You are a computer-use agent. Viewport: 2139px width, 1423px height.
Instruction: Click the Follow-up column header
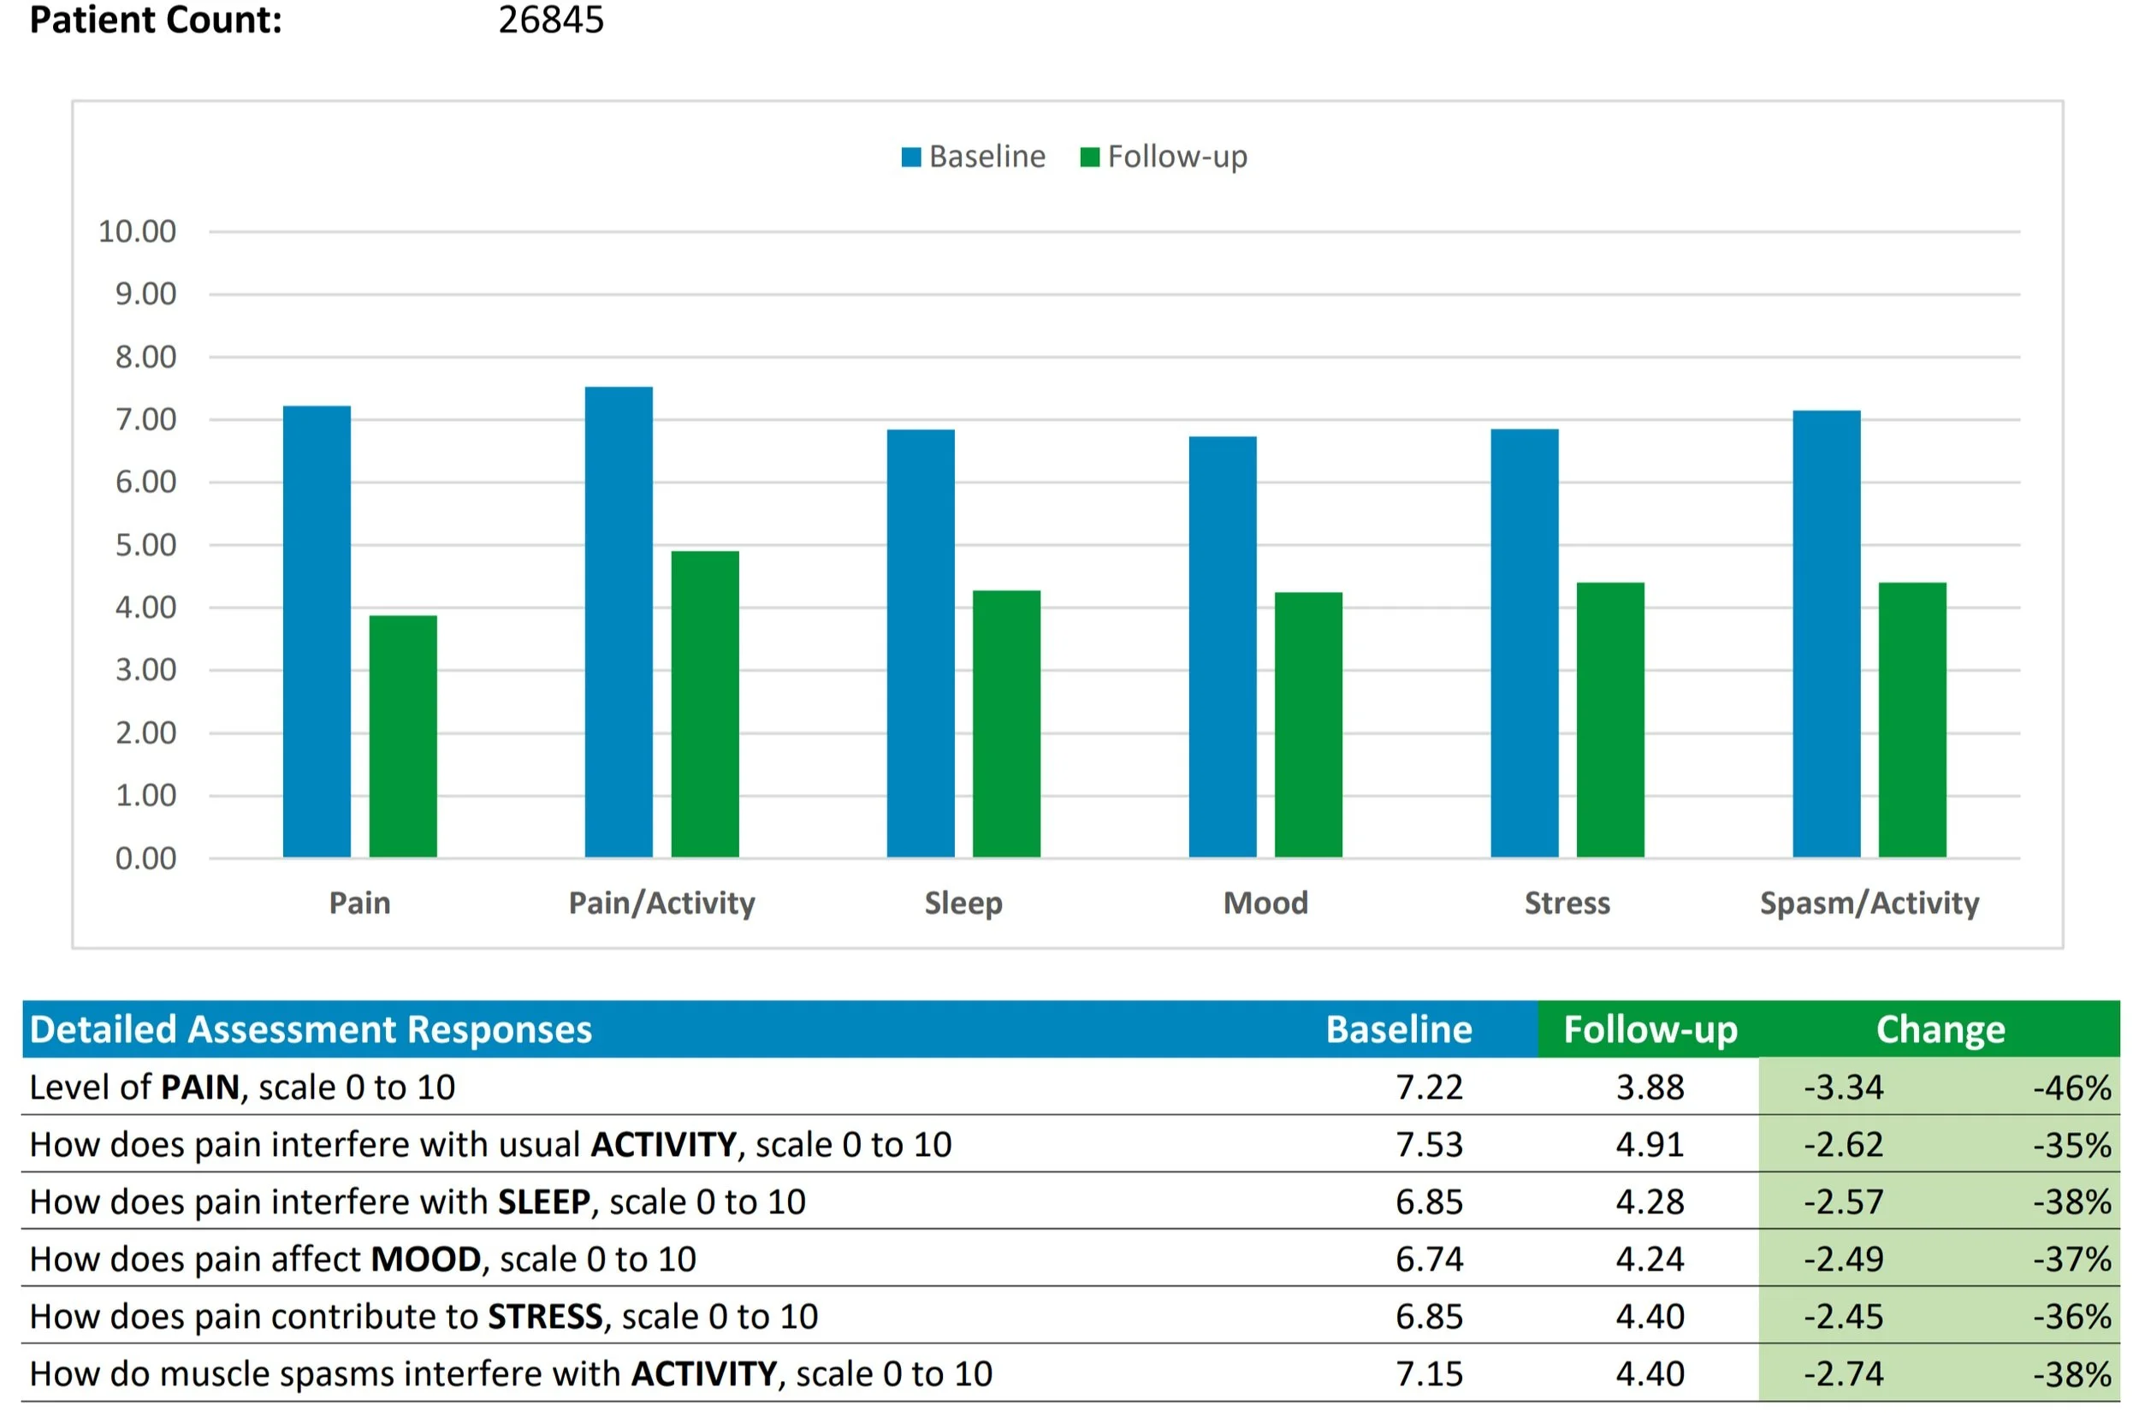[x=1649, y=1029]
